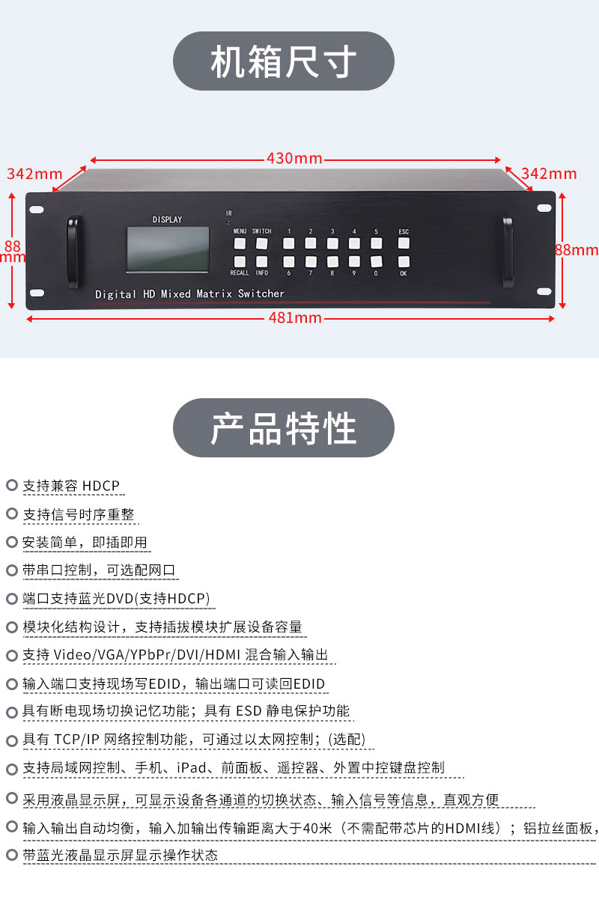Click the MENU button on device panel

[240, 243]
